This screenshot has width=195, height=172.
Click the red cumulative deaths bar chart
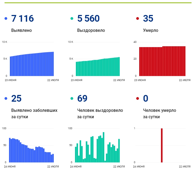tap(162, 62)
